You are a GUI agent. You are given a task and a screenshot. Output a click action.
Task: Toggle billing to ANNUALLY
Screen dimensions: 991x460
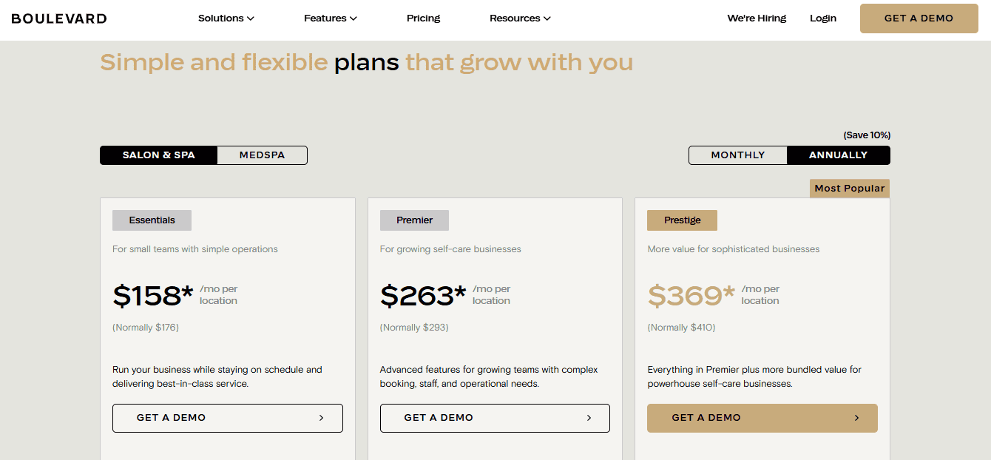(x=838, y=155)
